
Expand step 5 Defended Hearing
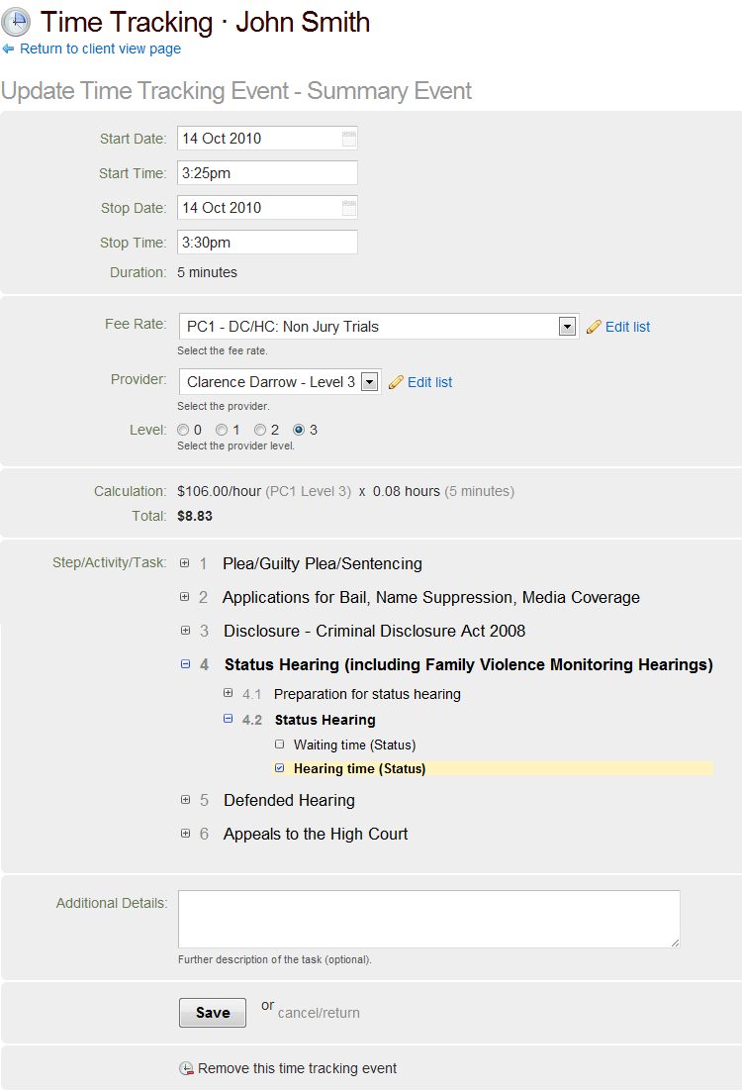click(184, 800)
